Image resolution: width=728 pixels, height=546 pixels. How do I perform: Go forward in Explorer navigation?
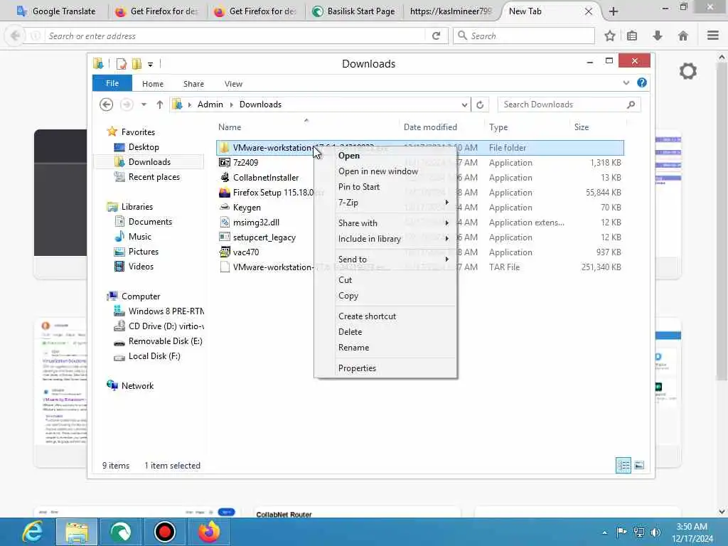[x=127, y=105]
